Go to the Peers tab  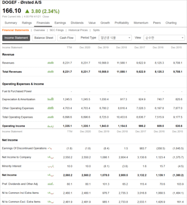(x=157, y=23)
